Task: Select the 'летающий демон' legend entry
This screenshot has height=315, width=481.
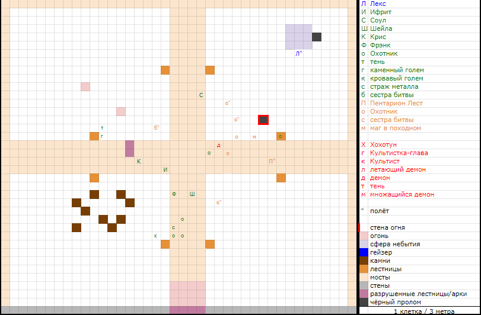Action: tap(398, 169)
